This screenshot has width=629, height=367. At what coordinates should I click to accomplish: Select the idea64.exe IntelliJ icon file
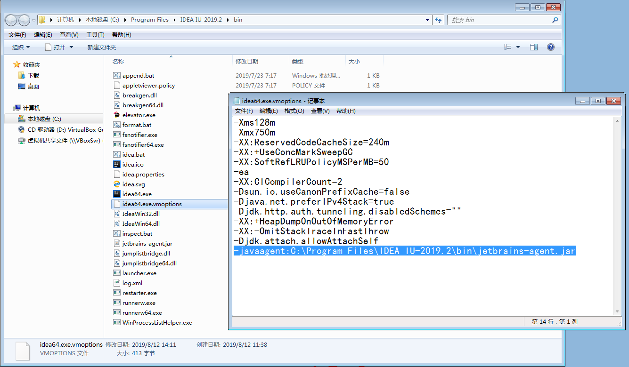coord(117,194)
